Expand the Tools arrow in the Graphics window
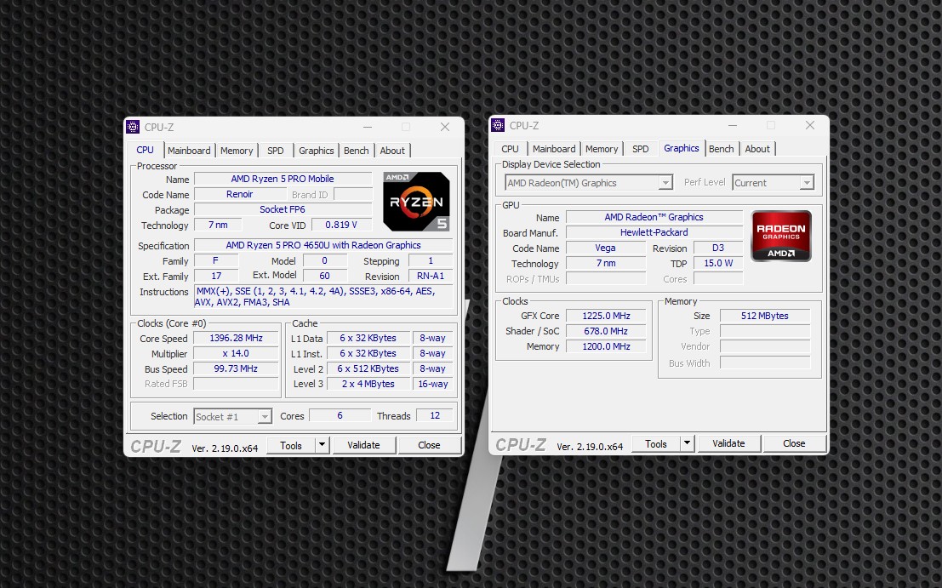 coord(687,443)
